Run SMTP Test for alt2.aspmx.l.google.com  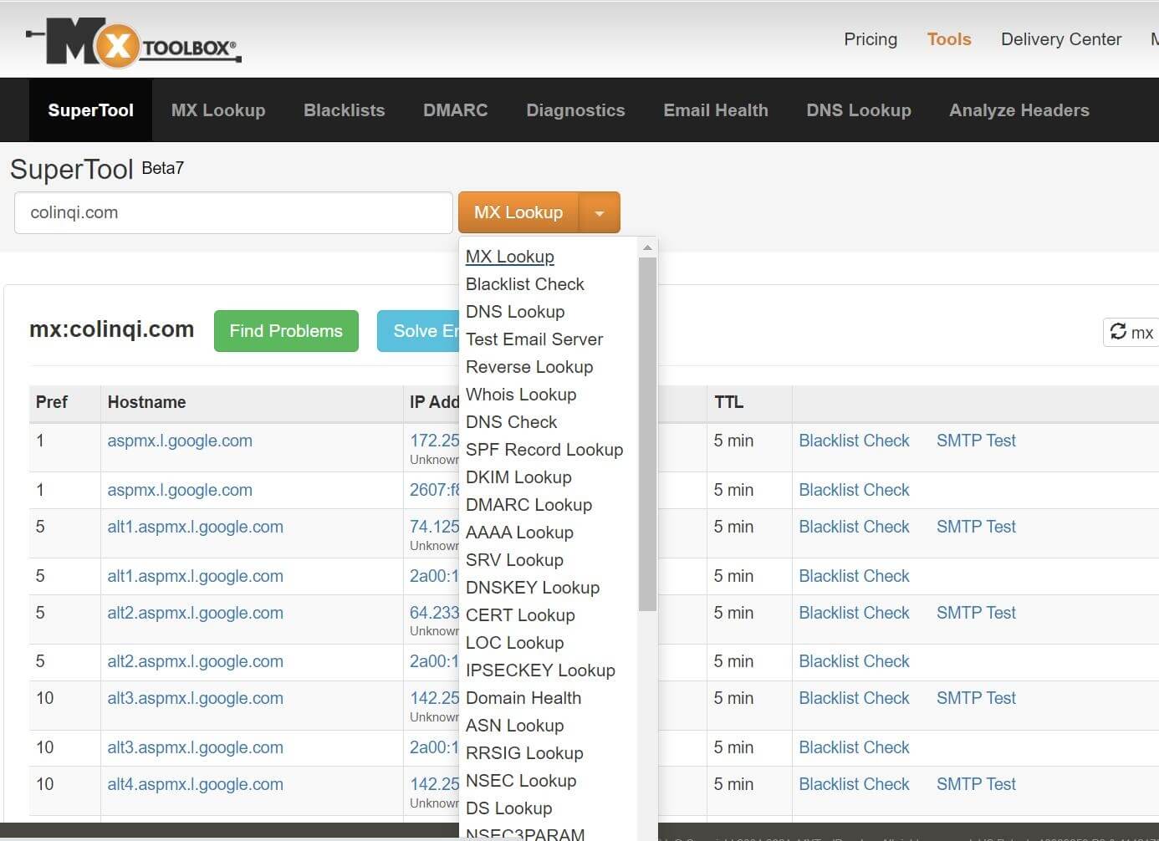click(x=976, y=613)
